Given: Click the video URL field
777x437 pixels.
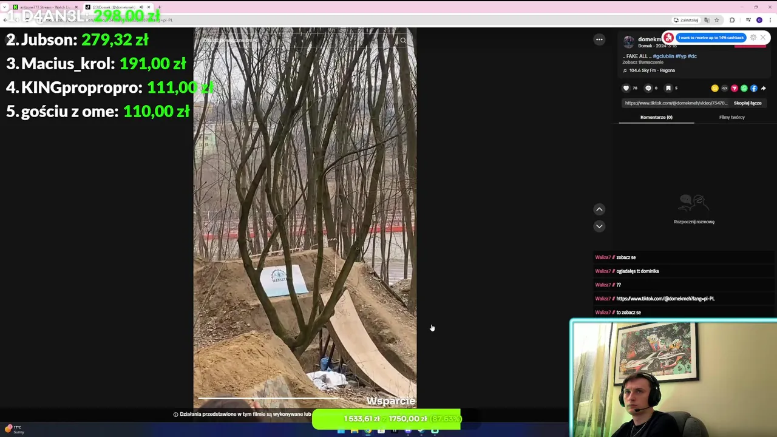Looking at the screenshot, I should [x=676, y=103].
